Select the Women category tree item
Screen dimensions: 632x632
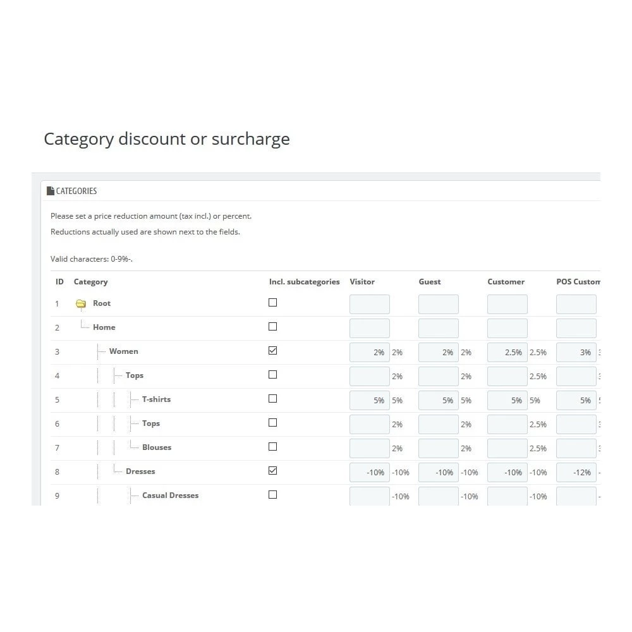(x=123, y=351)
